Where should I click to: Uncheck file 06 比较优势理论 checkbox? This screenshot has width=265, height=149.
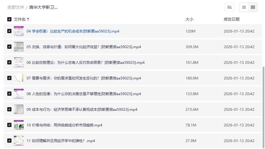9,62
